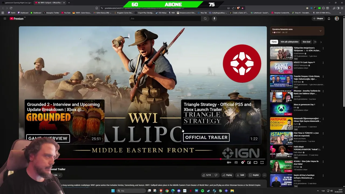Viewport: 345px width, 194px height.
Task: Open the Letterboxd bookmark
Action: tap(260, 13)
